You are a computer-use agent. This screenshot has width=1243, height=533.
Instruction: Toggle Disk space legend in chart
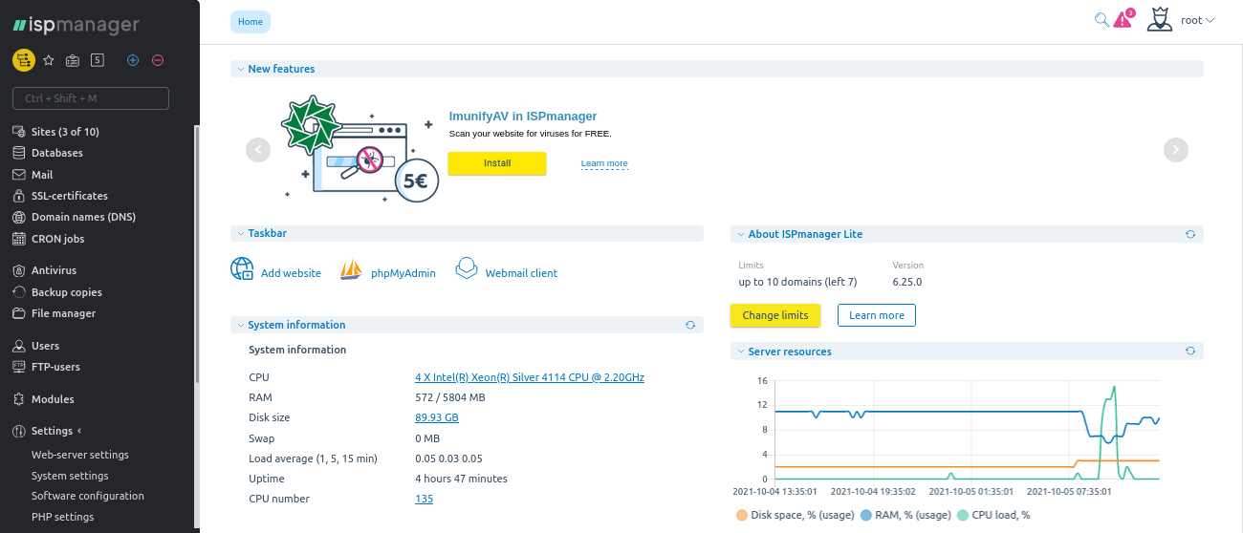pyautogui.click(x=796, y=515)
